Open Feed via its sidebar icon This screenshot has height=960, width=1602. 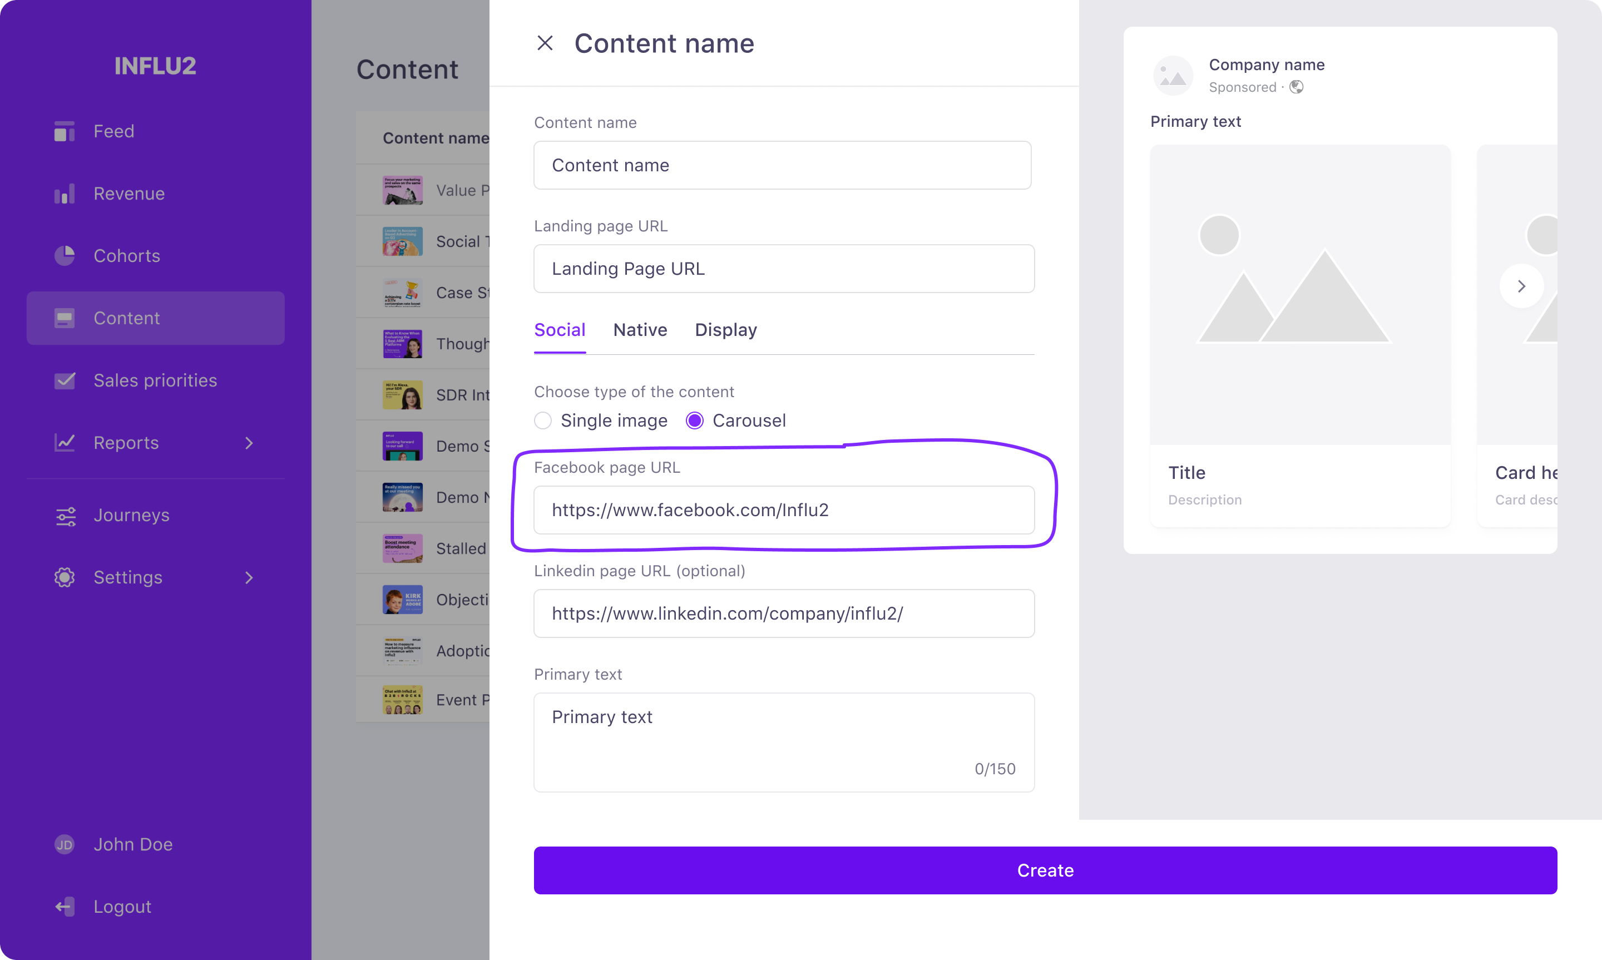coord(64,131)
